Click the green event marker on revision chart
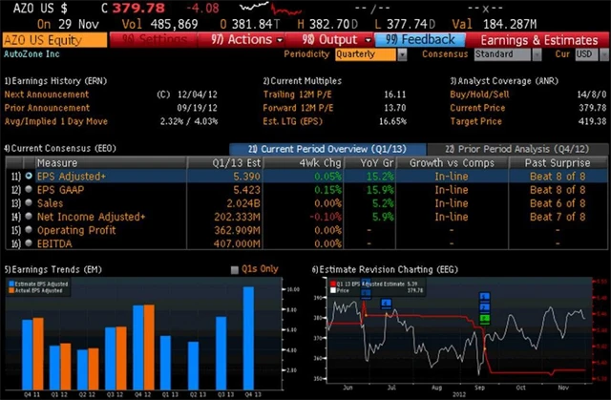This screenshot has width=611, height=400. [485, 318]
